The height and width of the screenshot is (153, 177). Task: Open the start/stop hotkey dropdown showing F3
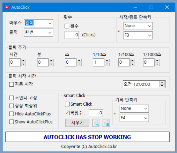coord(138,35)
